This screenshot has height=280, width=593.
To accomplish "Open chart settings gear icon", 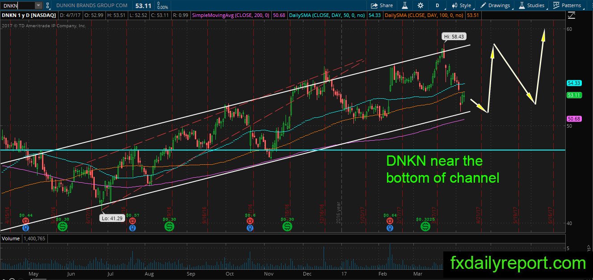I will point(420,5).
